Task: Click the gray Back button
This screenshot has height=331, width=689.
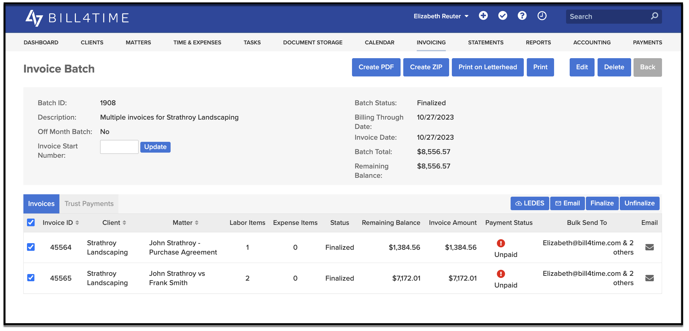Action: (648, 67)
